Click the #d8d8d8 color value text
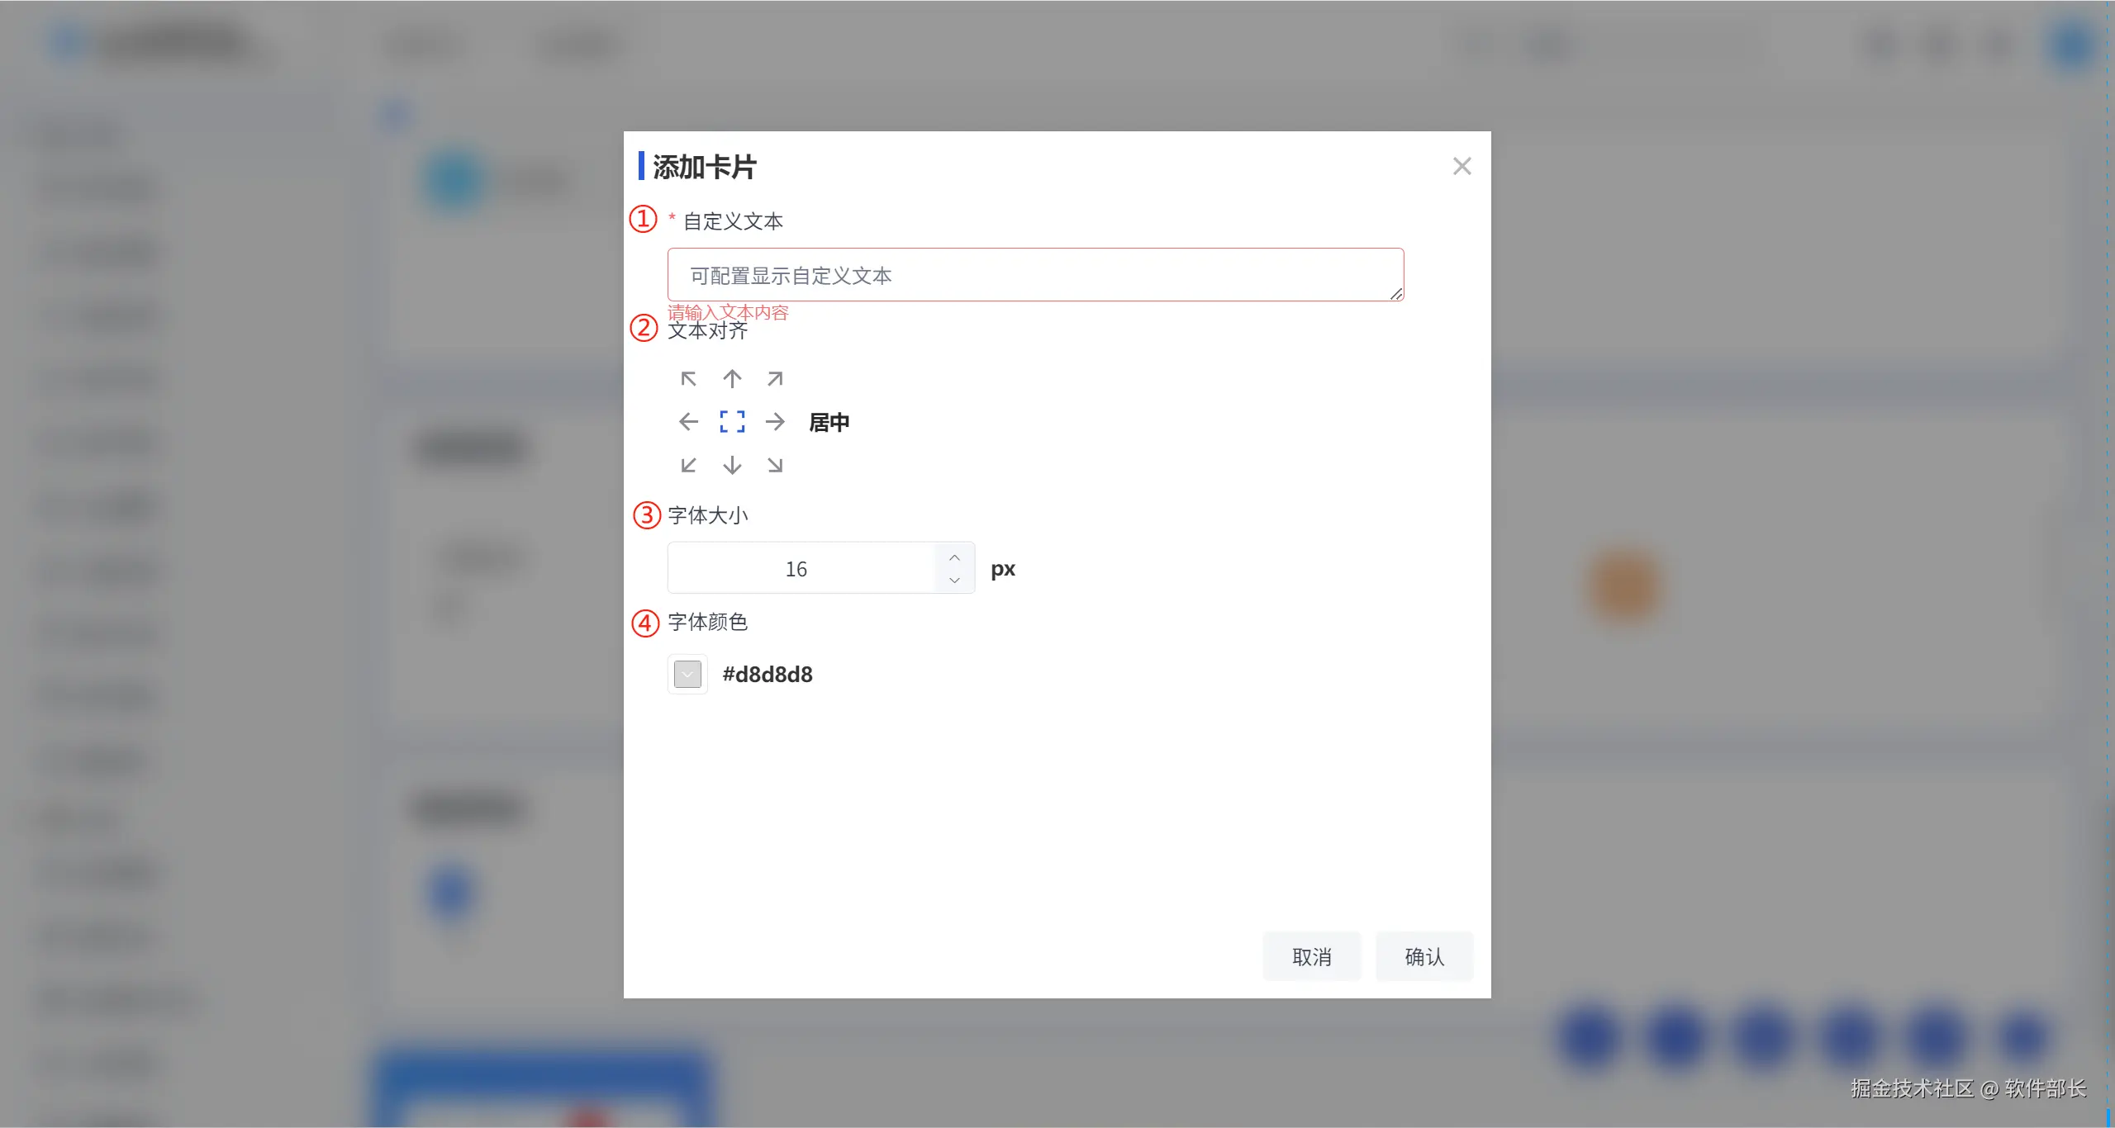 pyautogui.click(x=768, y=675)
